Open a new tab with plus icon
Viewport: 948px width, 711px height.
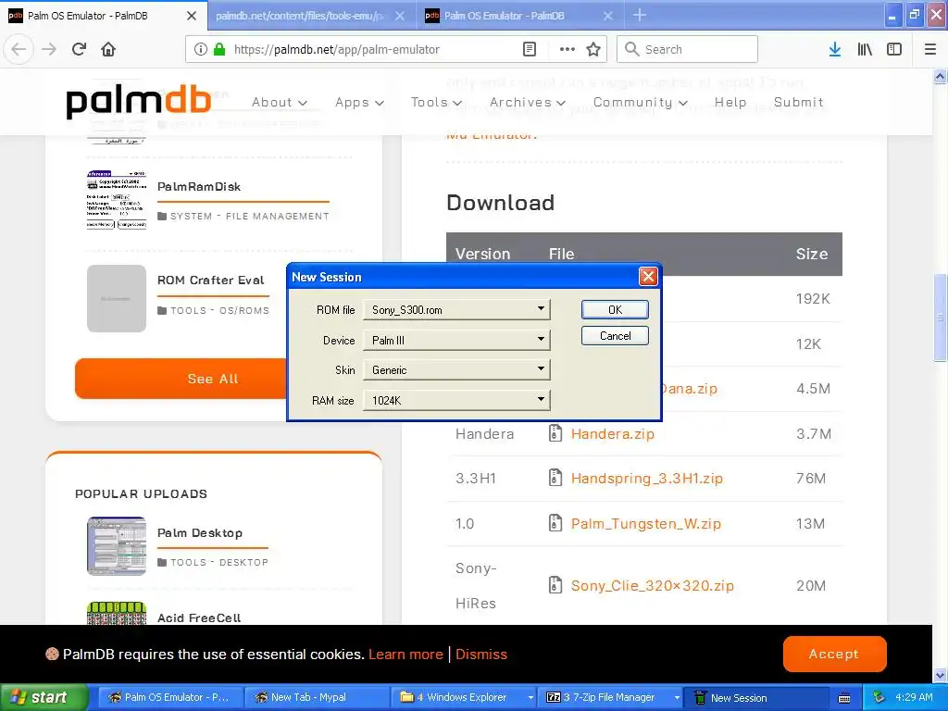640,15
